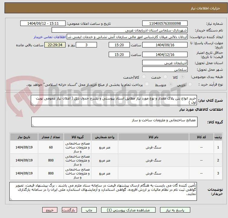Viewport: 228px width, 218px height.
Task: Click the remaining days field showing 3
Action: click(86, 45)
